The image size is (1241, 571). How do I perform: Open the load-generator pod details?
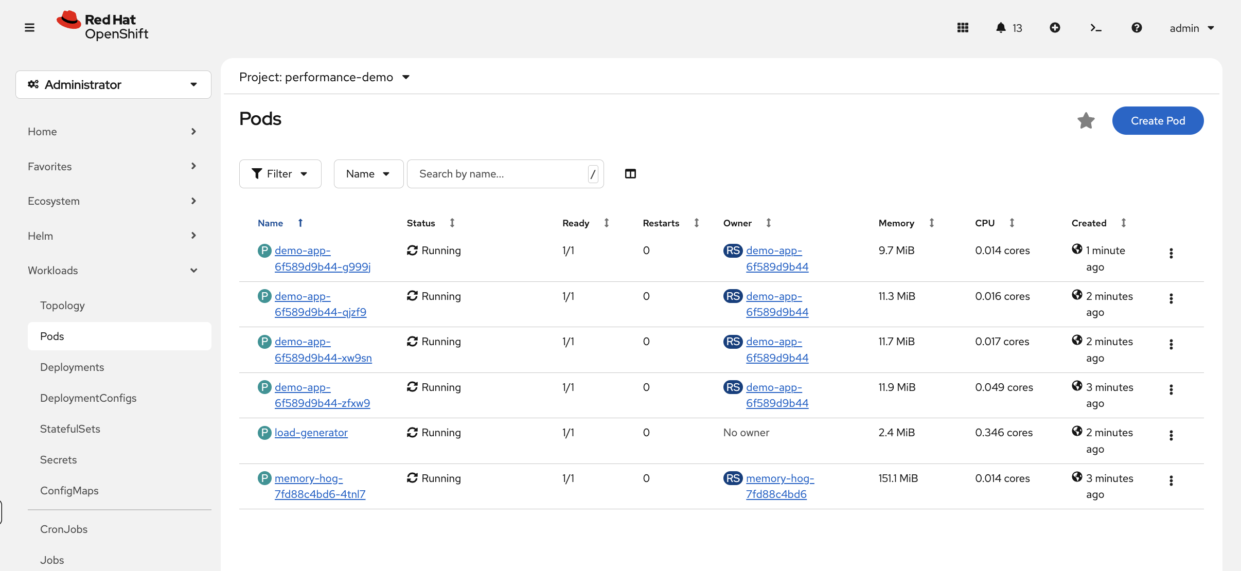coord(311,433)
